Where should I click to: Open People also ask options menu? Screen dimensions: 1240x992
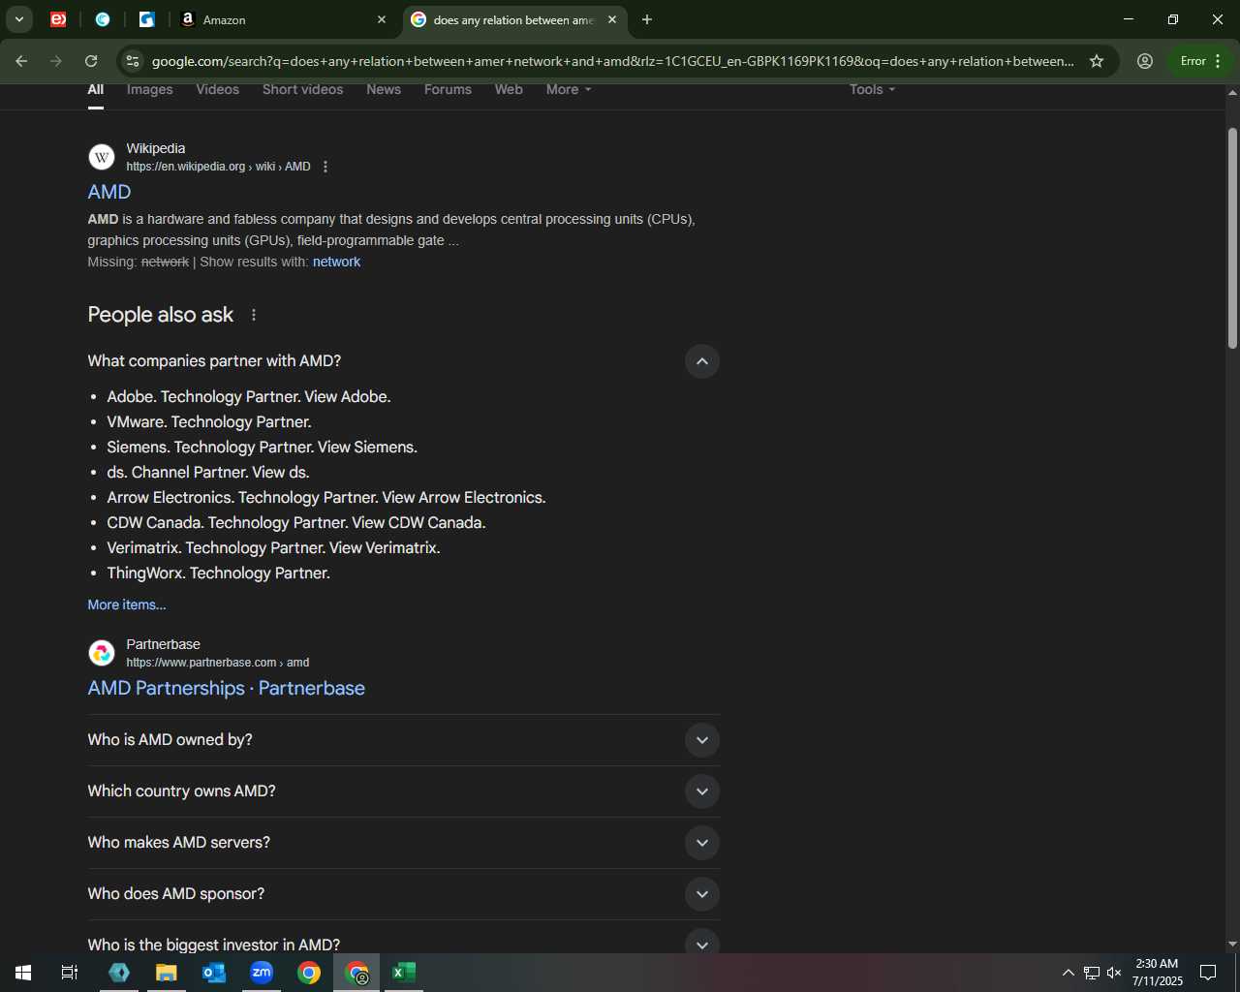[x=254, y=315]
